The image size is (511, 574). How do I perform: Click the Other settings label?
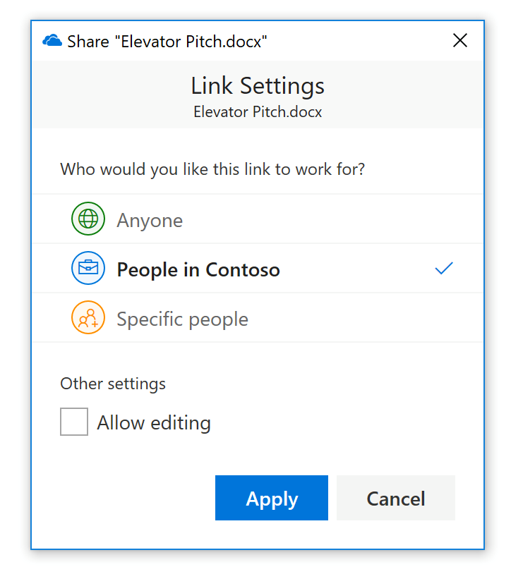click(x=113, y=384)
